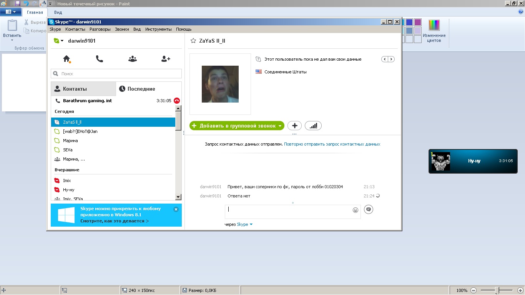
Task: Click the Ну-ну call notification window
Action: click(x=473, y=161)
